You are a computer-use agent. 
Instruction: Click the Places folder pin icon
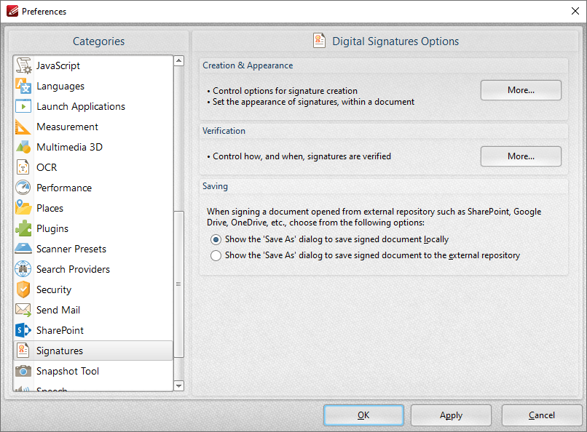23,208
